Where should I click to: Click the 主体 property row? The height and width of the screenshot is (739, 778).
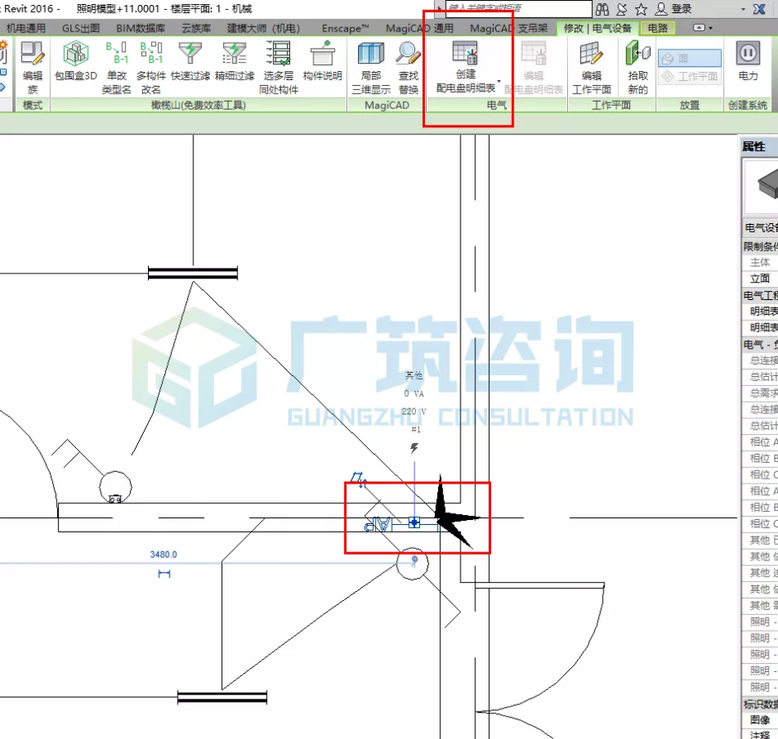[x=760, y=262]
